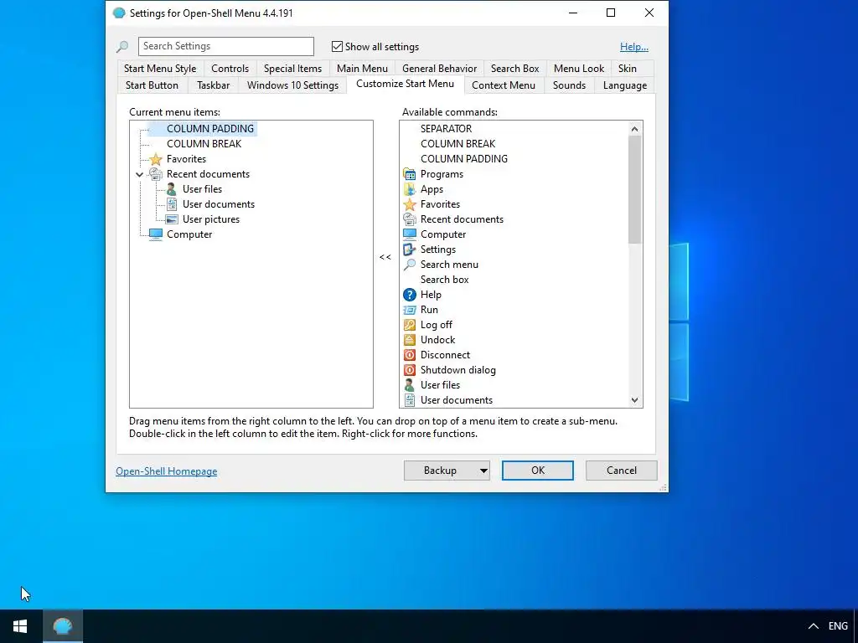Open the Main Menu tab
This screenshot has width=858, height=643.
coord(362,69)
